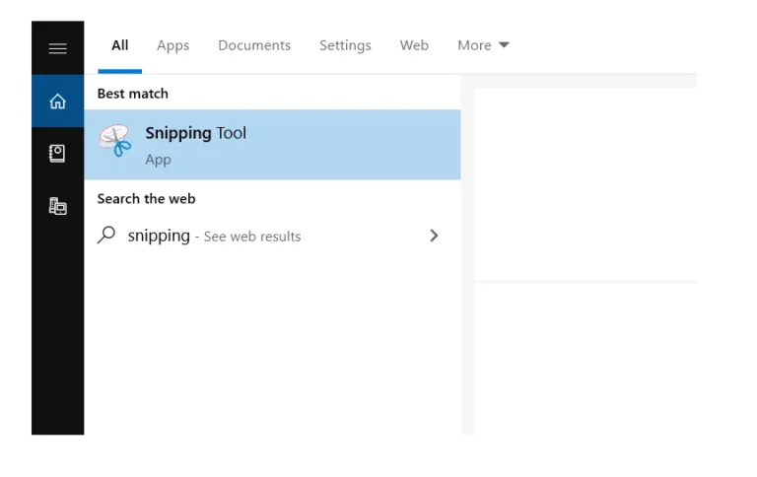Image resolution: width=757 pixels, height=477 pixels.
Task: Open the hamburger menu in the sidebar
Action: coord(57,48)
